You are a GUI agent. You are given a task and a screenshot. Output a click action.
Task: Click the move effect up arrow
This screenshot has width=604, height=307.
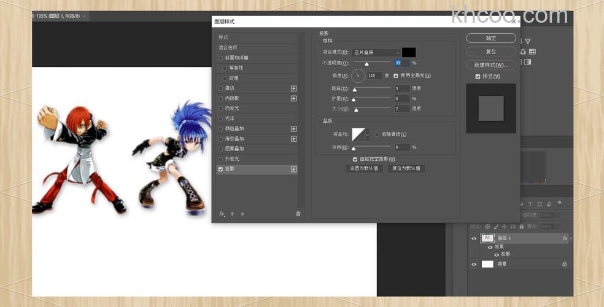(233, 214)
